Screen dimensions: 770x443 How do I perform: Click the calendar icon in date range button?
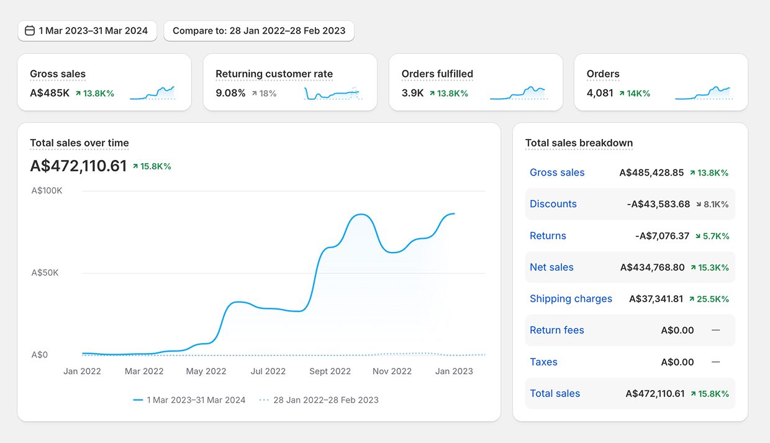point(30,31)
